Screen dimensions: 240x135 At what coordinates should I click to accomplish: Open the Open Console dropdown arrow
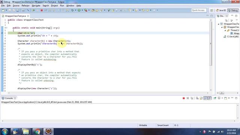229,98
